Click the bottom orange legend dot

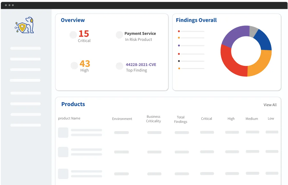tap(179, 68)
